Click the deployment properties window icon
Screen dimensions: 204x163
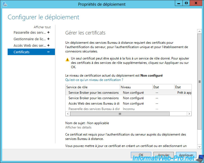[x=5, y=4]
